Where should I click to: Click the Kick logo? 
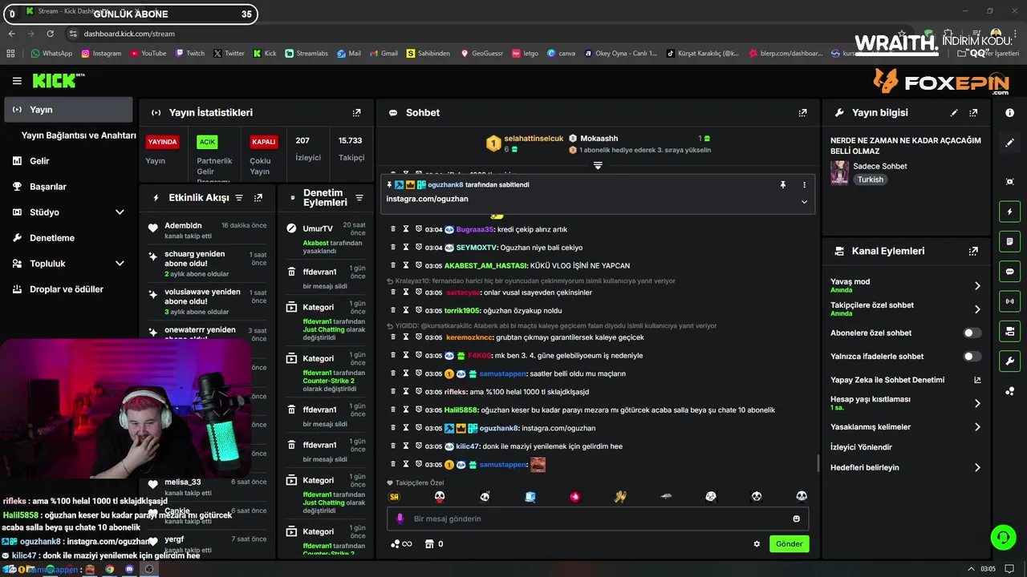(58, 80)
